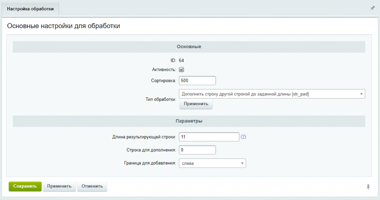The height and width of the screenshot is (200, 380).
Task: Click the green Сохранить button
Action: (25, 186)
